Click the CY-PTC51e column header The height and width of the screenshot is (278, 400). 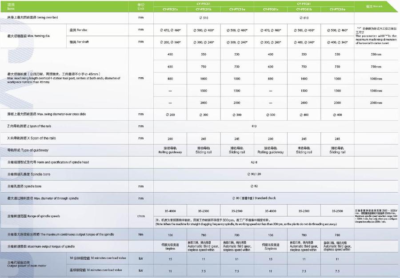pyautogui.click(x=237, y=9)
